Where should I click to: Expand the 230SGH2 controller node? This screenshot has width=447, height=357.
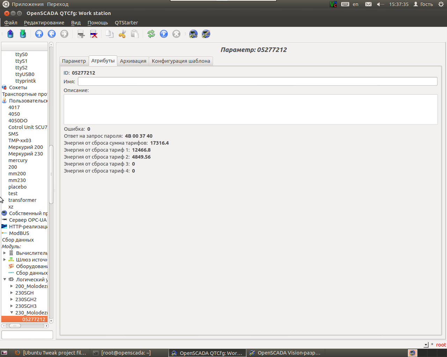pyautogui.click(x=12, y=299)
